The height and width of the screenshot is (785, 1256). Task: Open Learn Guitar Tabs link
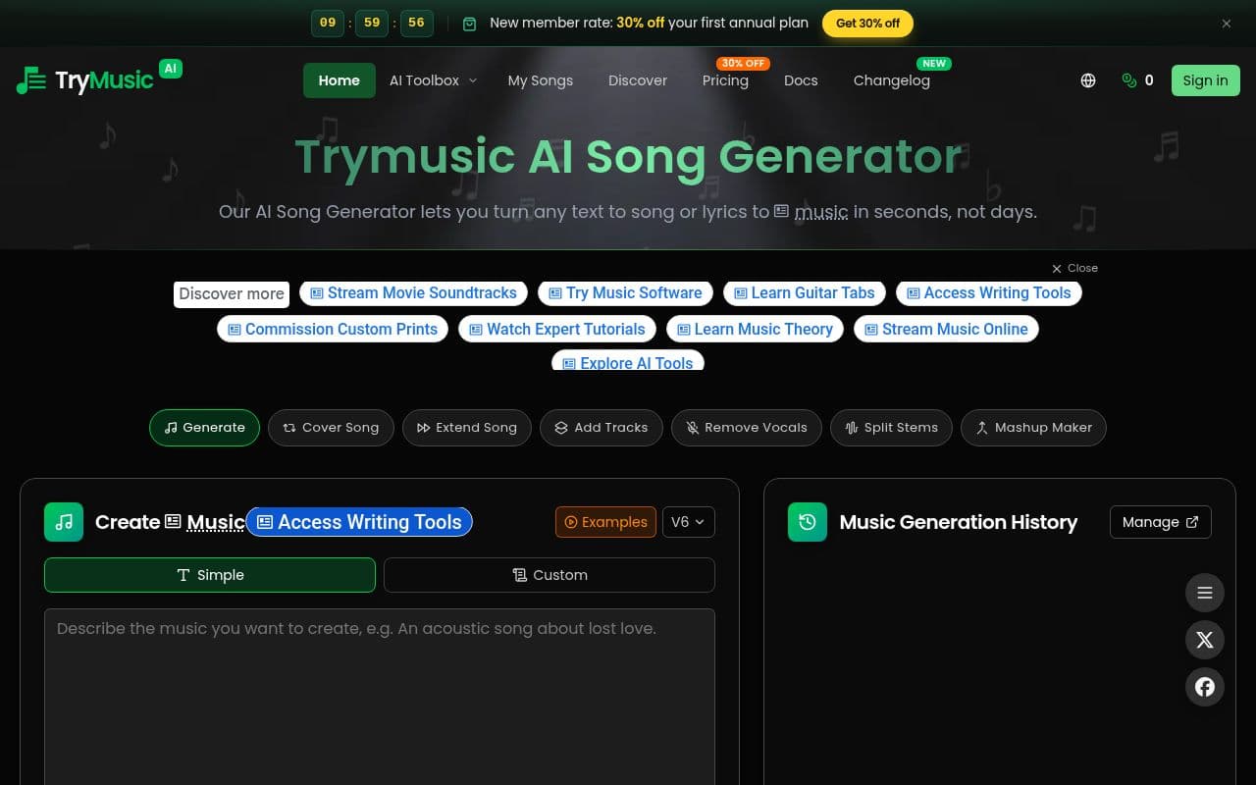click(x=805, y=292)
